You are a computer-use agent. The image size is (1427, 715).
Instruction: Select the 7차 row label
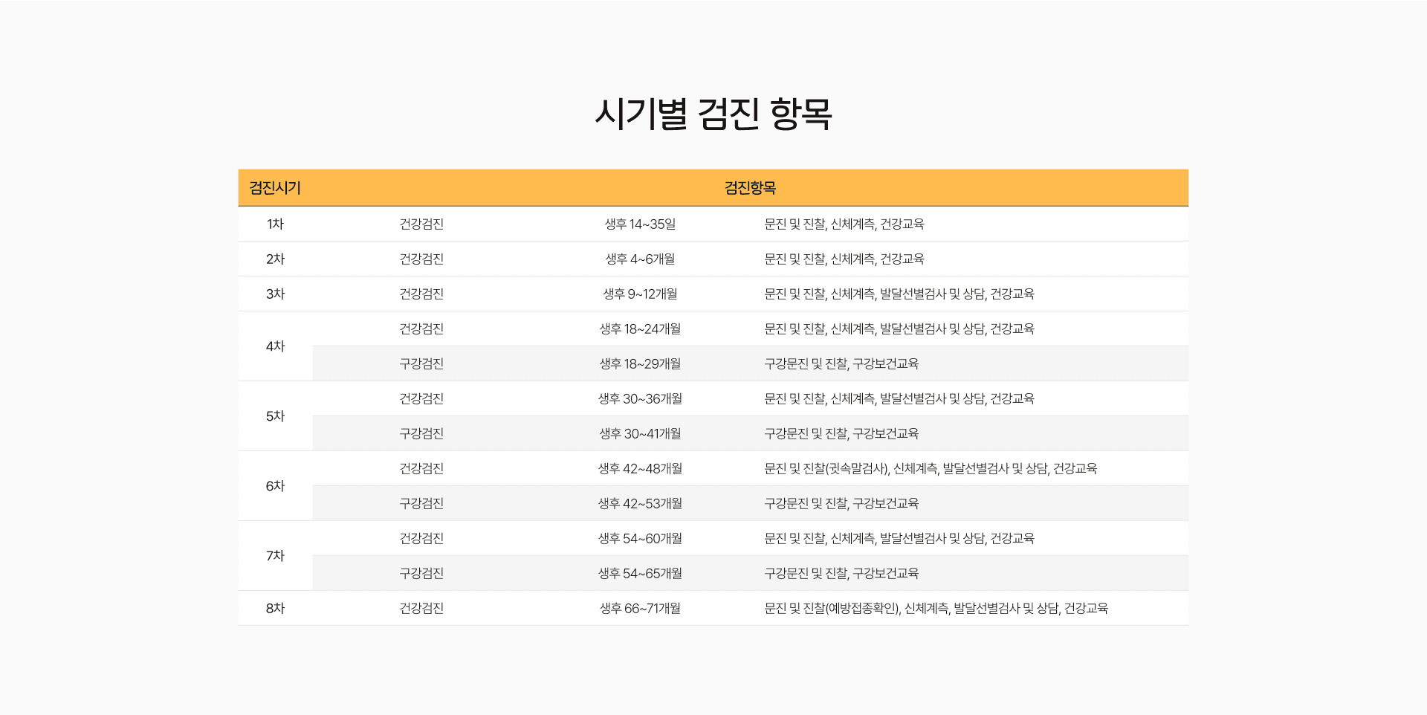(274, 555)
